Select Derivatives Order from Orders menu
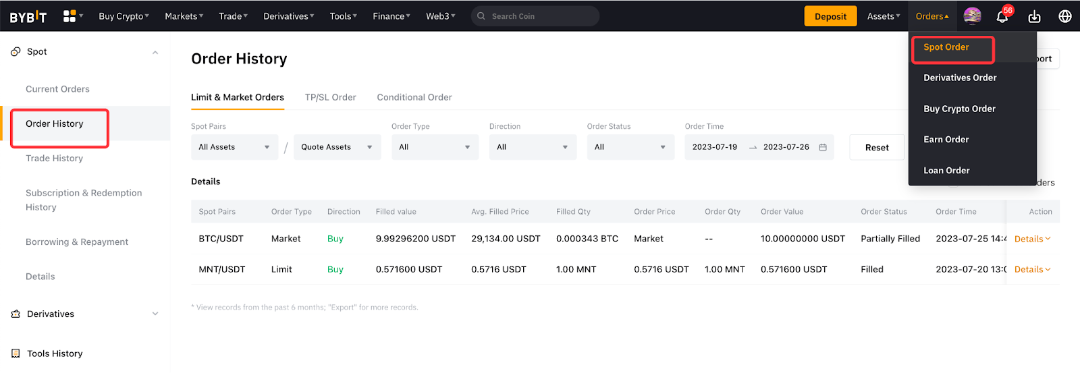Viewport: 1080px width, 373px height. click(960, 78)
